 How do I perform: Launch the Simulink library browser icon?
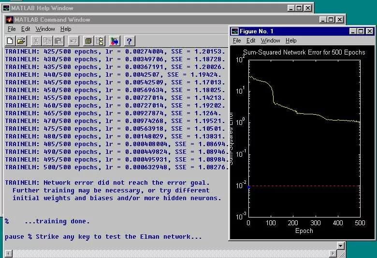(x=115, y=41)
